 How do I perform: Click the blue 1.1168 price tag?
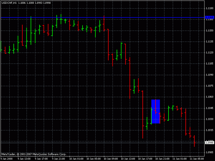click(209, 18)
